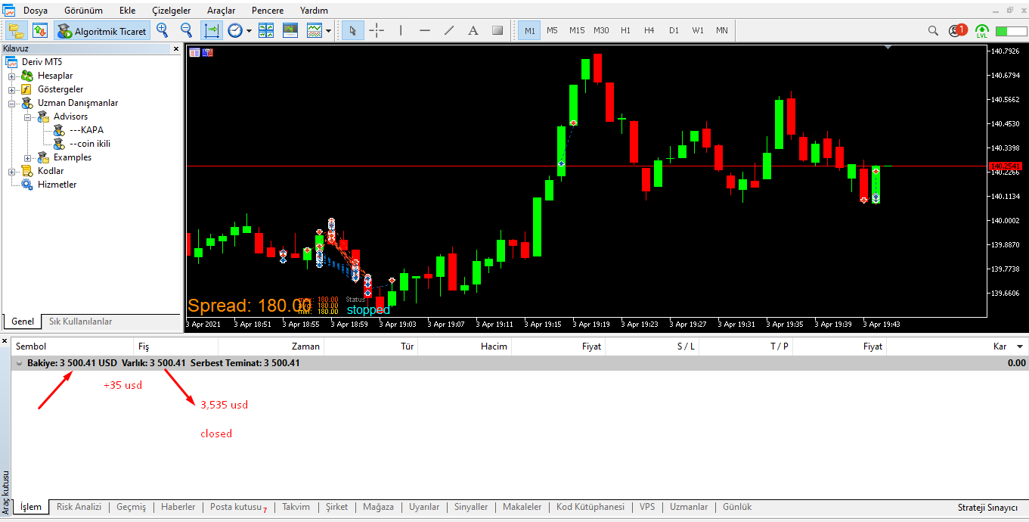Click the Strateji Sınayıcı button
Viewport: 1029px width, 522px height.
(x=987, y=508)
